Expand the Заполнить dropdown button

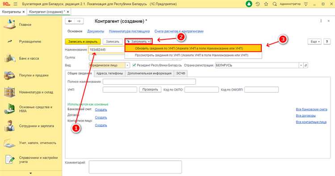click(x=138, y=42)
